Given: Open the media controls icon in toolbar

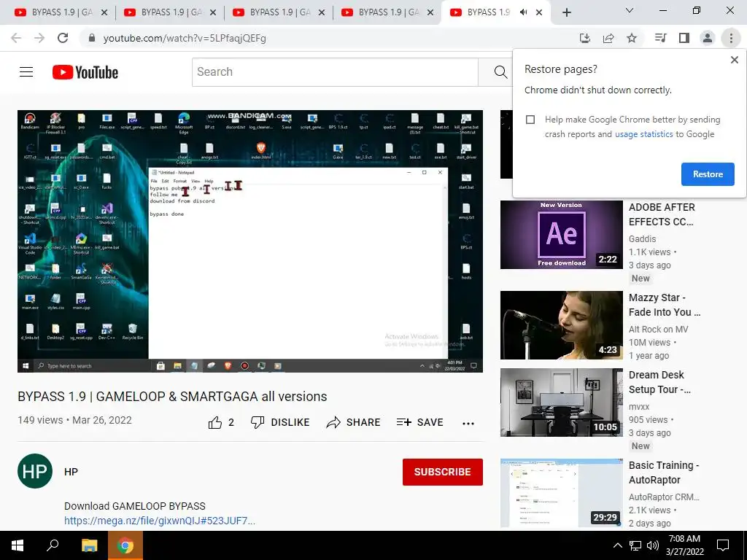Looking at the screenshot, I should 660,38.
